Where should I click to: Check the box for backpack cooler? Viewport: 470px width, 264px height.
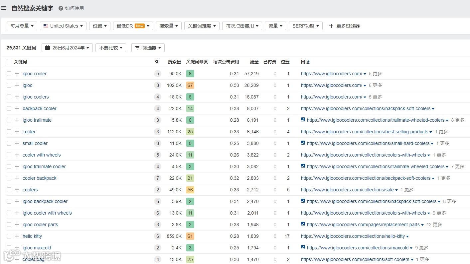point(9,108)
